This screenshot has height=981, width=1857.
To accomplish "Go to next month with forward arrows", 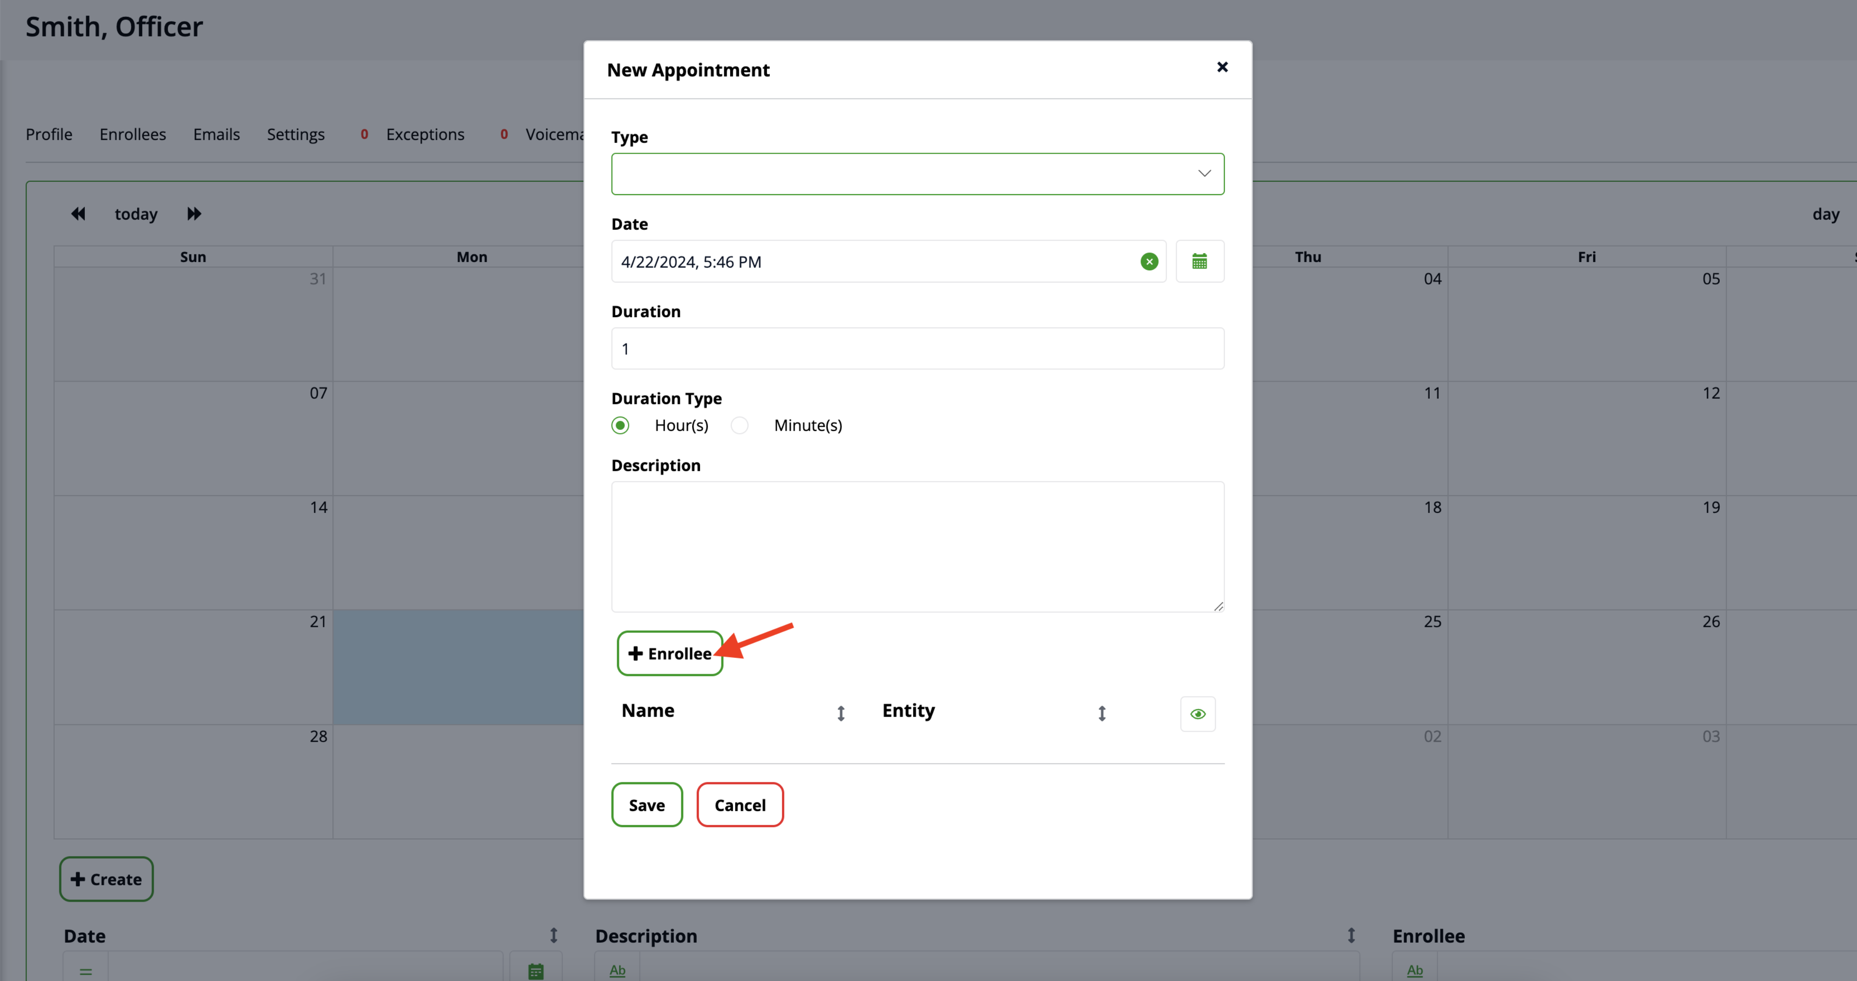I will pyautogui.click(x=194, y=213).
